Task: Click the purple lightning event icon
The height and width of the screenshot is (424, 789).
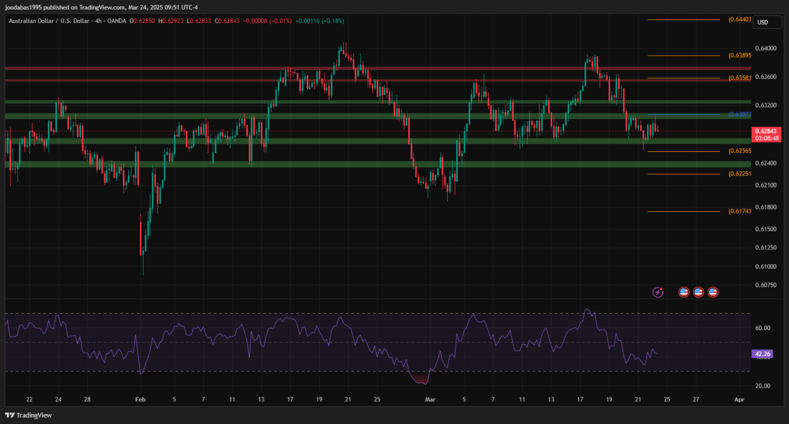Action: (657, 292)
